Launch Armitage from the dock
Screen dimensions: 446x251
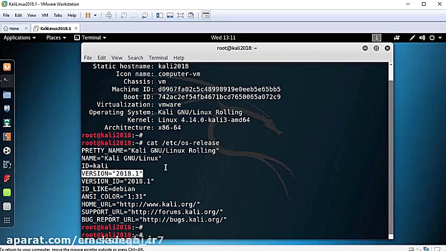click(x=7, y=123)
